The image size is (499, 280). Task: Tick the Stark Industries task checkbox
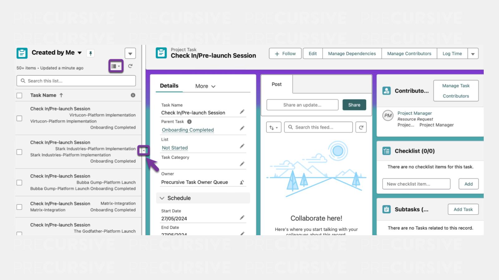(x=19, y=152)
